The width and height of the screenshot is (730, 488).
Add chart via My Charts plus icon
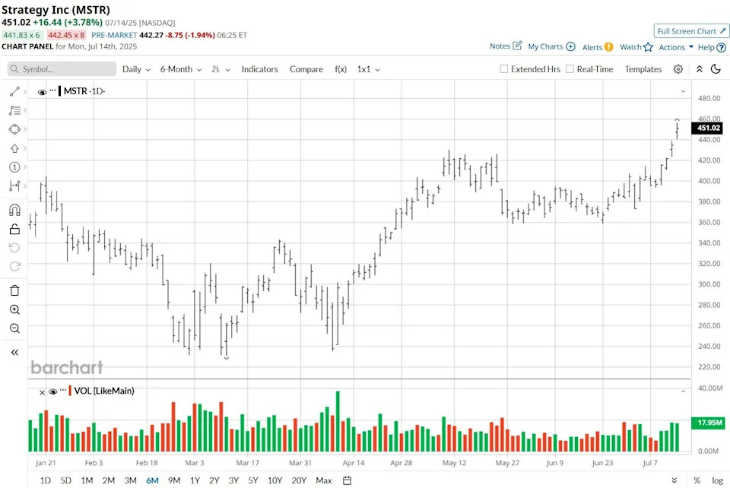(x=571, y=46)
